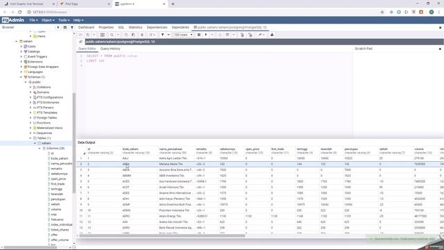The width and height of the screenshot is (444, 250).
Task: Click the Find magnifier icon
Action: 112,35
